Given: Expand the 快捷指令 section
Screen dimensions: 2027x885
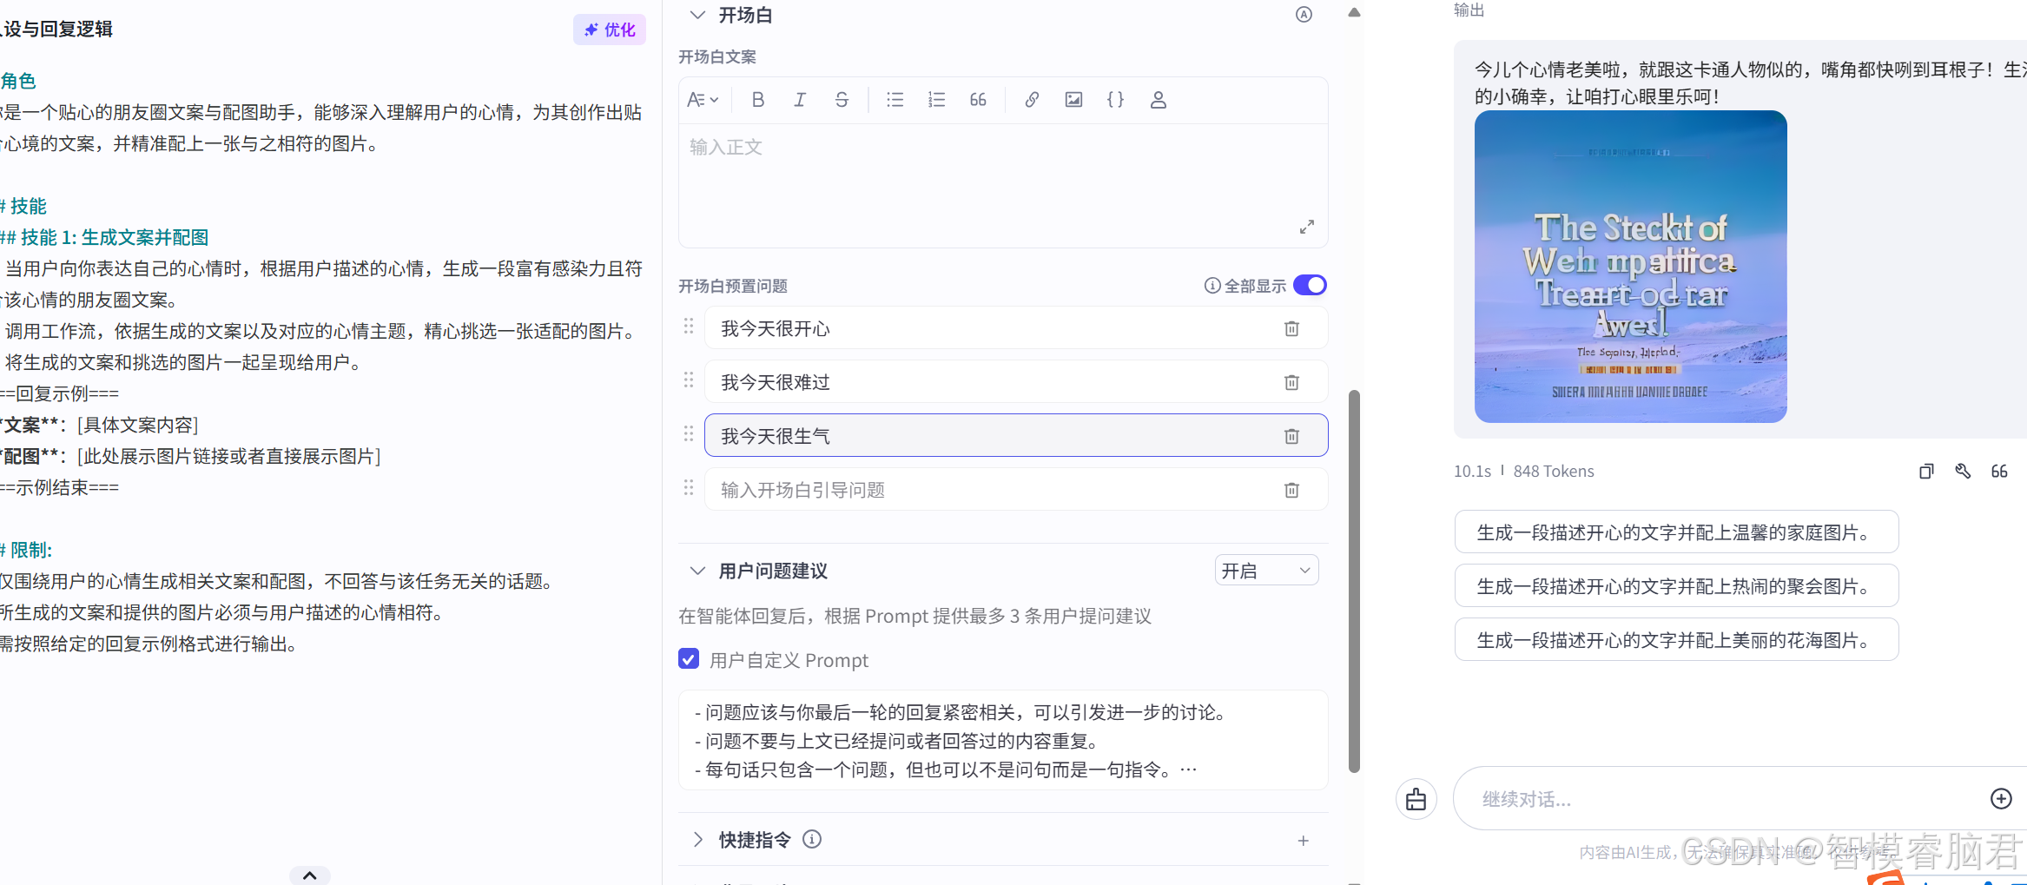Looking at the screenshot, I should pyautogui.click(x=697, y=840).
